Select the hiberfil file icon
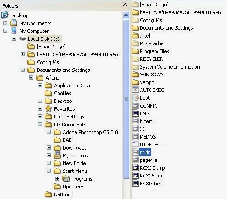227x199 pixels. pyautogui.click(x=135, y=121)
